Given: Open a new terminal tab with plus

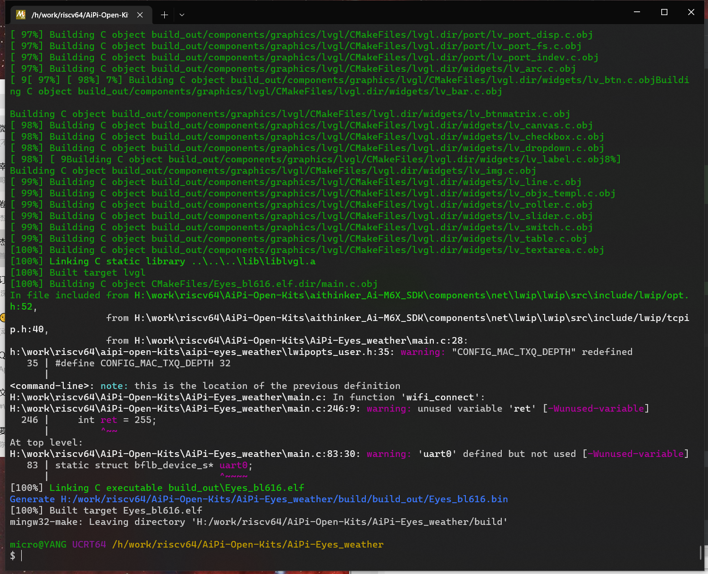Looking at the screenshot, I should 164,15.
